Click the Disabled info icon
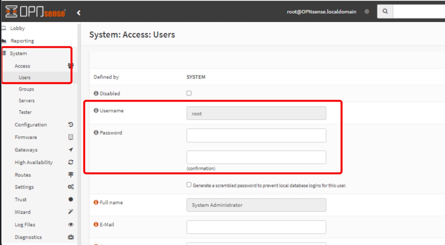This screenshot has width=445, height=245. [96, 93]
